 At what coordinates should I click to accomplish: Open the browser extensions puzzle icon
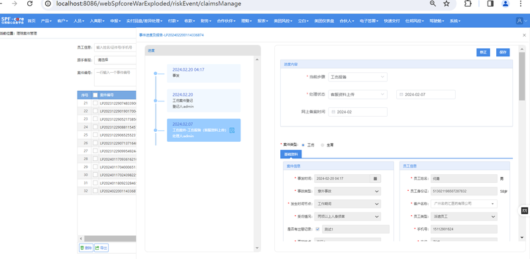(x=468, y=4)
